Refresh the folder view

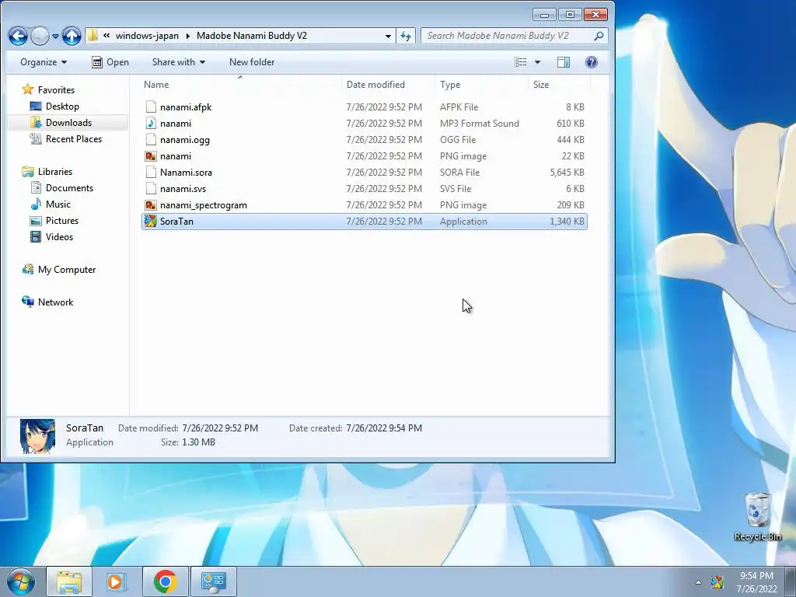coord(406,36)
